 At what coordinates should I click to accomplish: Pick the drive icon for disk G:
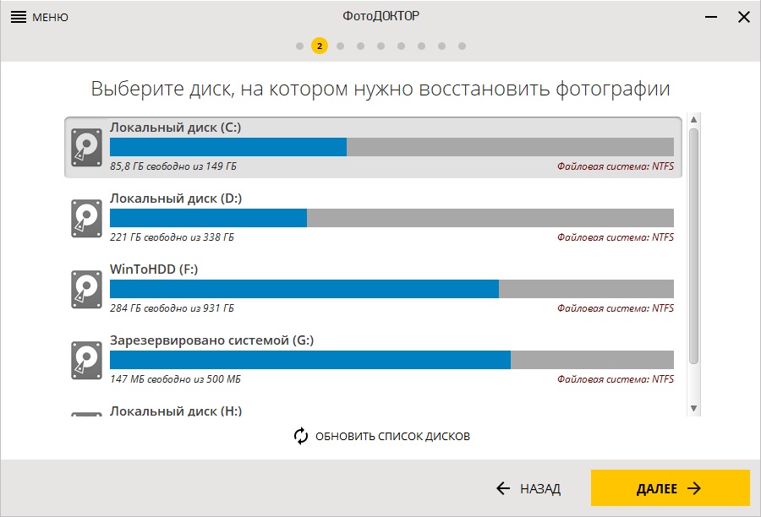(85, 361)
